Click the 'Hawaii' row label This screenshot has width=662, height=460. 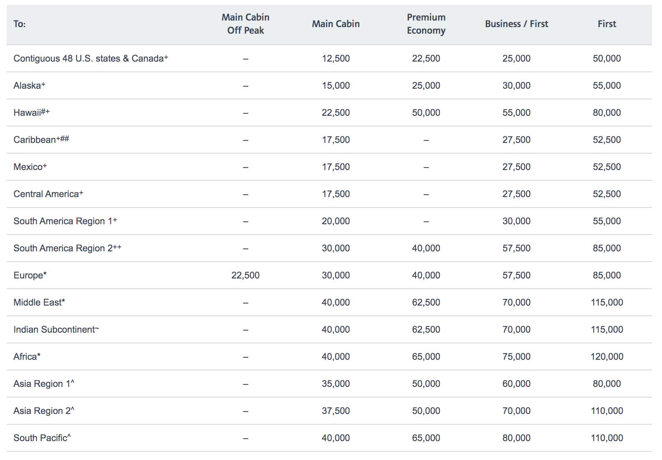[x=30, y=113]
